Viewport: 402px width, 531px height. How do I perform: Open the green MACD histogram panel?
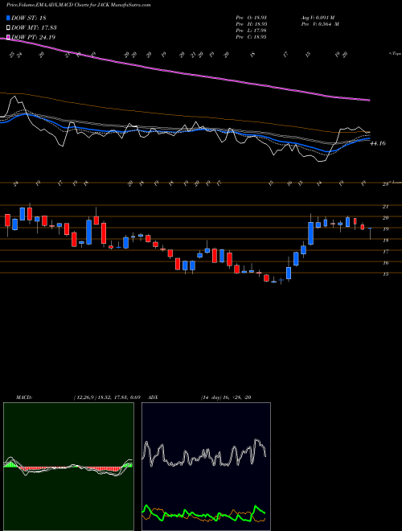tap(68, 467)
